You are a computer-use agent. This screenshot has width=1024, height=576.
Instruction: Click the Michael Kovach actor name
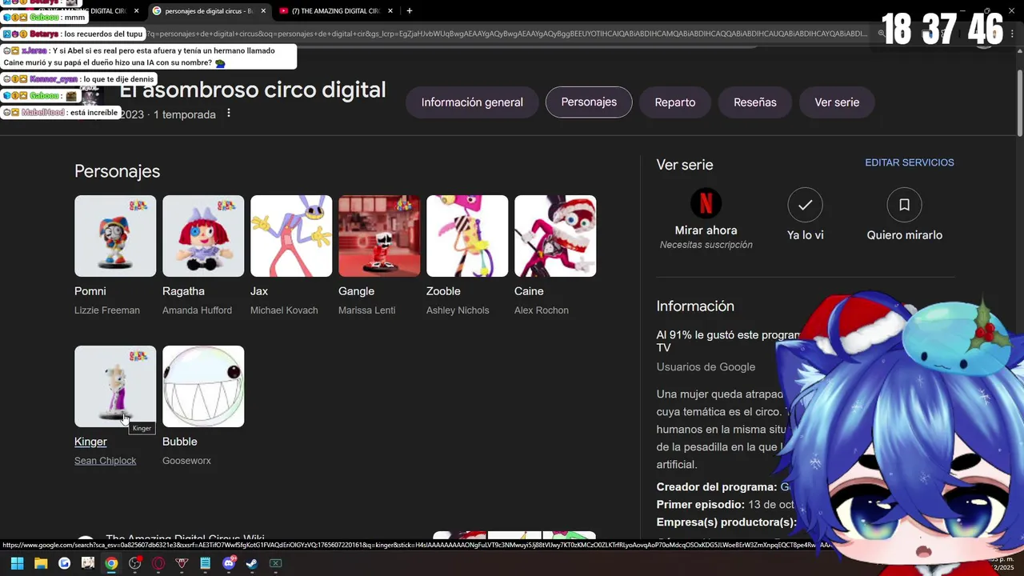(284, 310)
